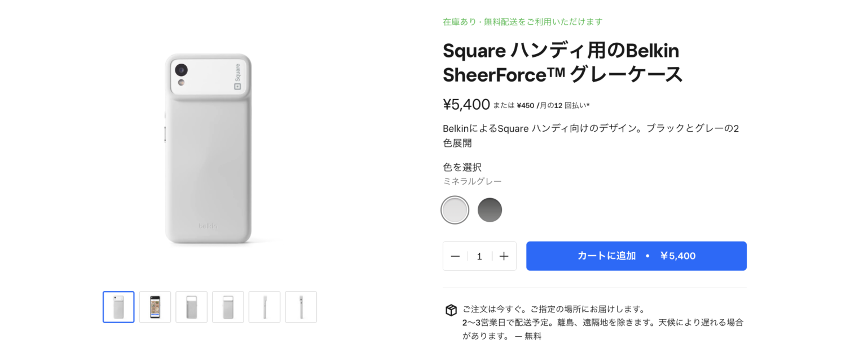This screenshot has height=354, width=846.
Task: Click the quantity field showing 1
Action: click(479, 256)
